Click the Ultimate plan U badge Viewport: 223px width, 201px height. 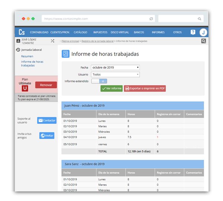[x=25, y=88]
